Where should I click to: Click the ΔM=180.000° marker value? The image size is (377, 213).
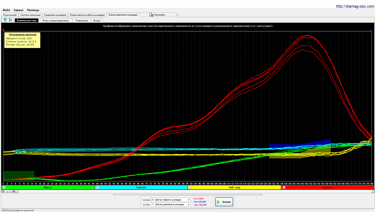pos(200,205)
